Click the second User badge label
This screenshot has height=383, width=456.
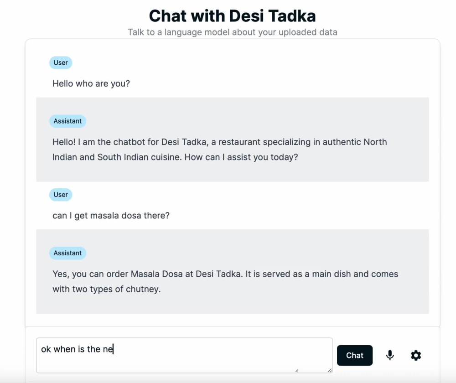pos(60,195)
